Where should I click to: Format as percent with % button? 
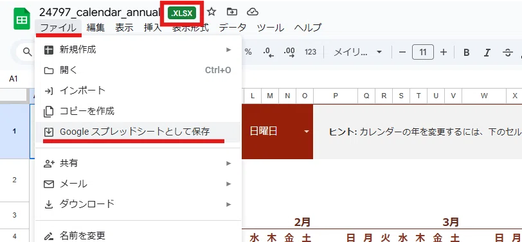tap(248, 52)
